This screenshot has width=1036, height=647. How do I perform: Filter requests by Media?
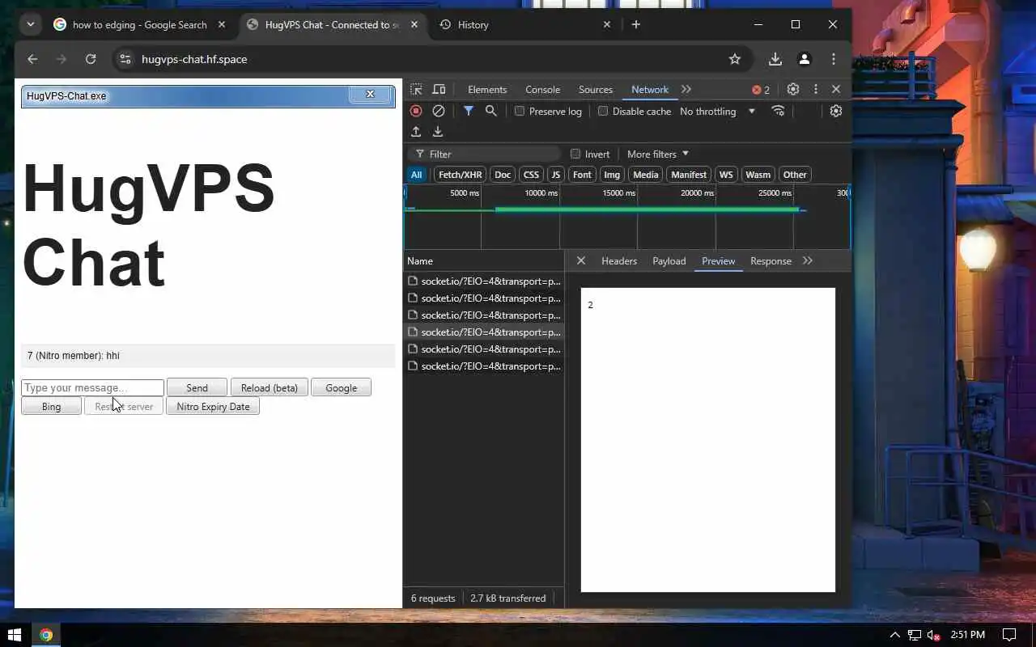(x=646, y=175)
